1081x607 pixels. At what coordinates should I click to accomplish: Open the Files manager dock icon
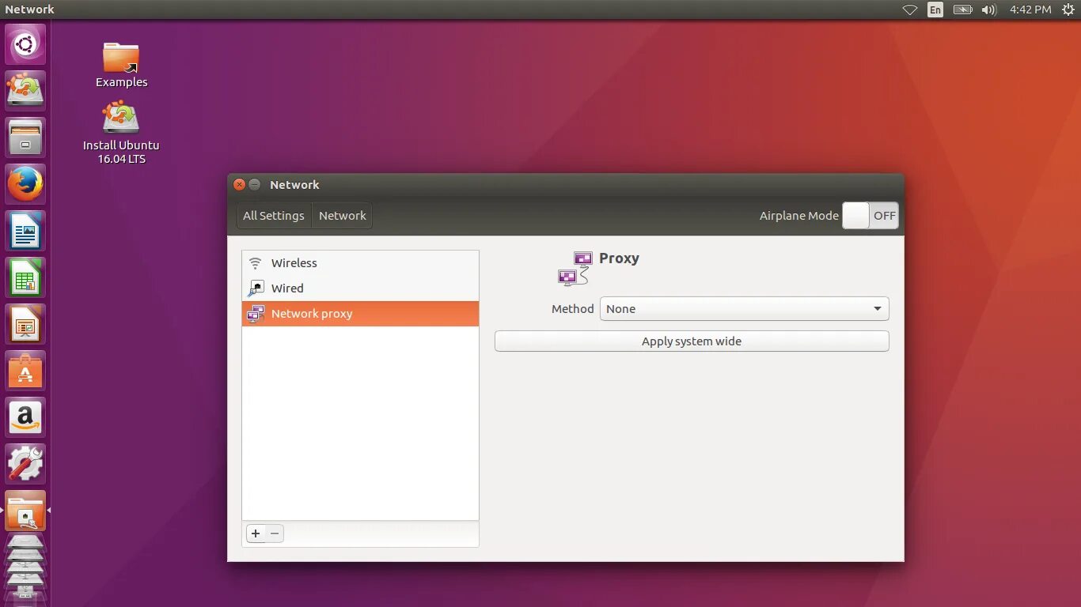(x=25, y=138)
